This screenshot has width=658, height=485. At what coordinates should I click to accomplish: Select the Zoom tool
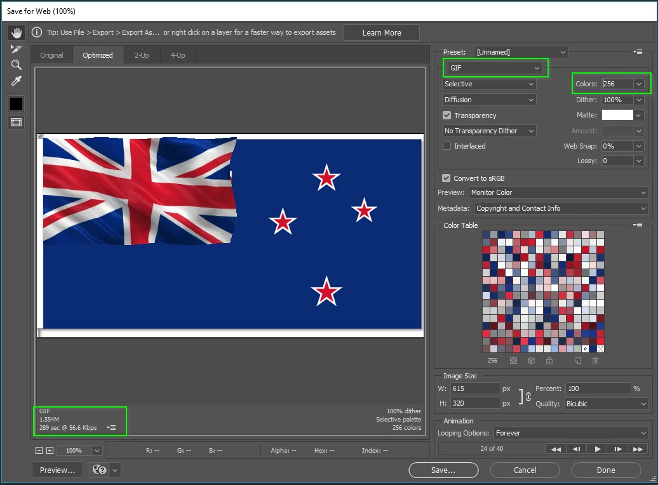pos(16,65)
